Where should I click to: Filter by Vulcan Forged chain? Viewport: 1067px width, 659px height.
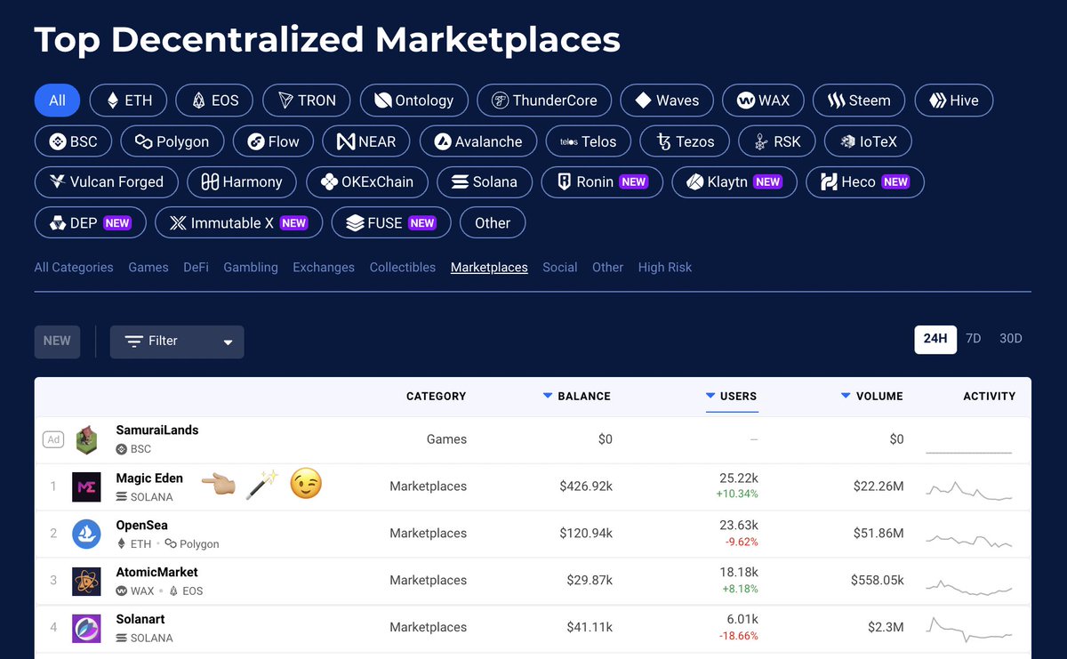106,182
